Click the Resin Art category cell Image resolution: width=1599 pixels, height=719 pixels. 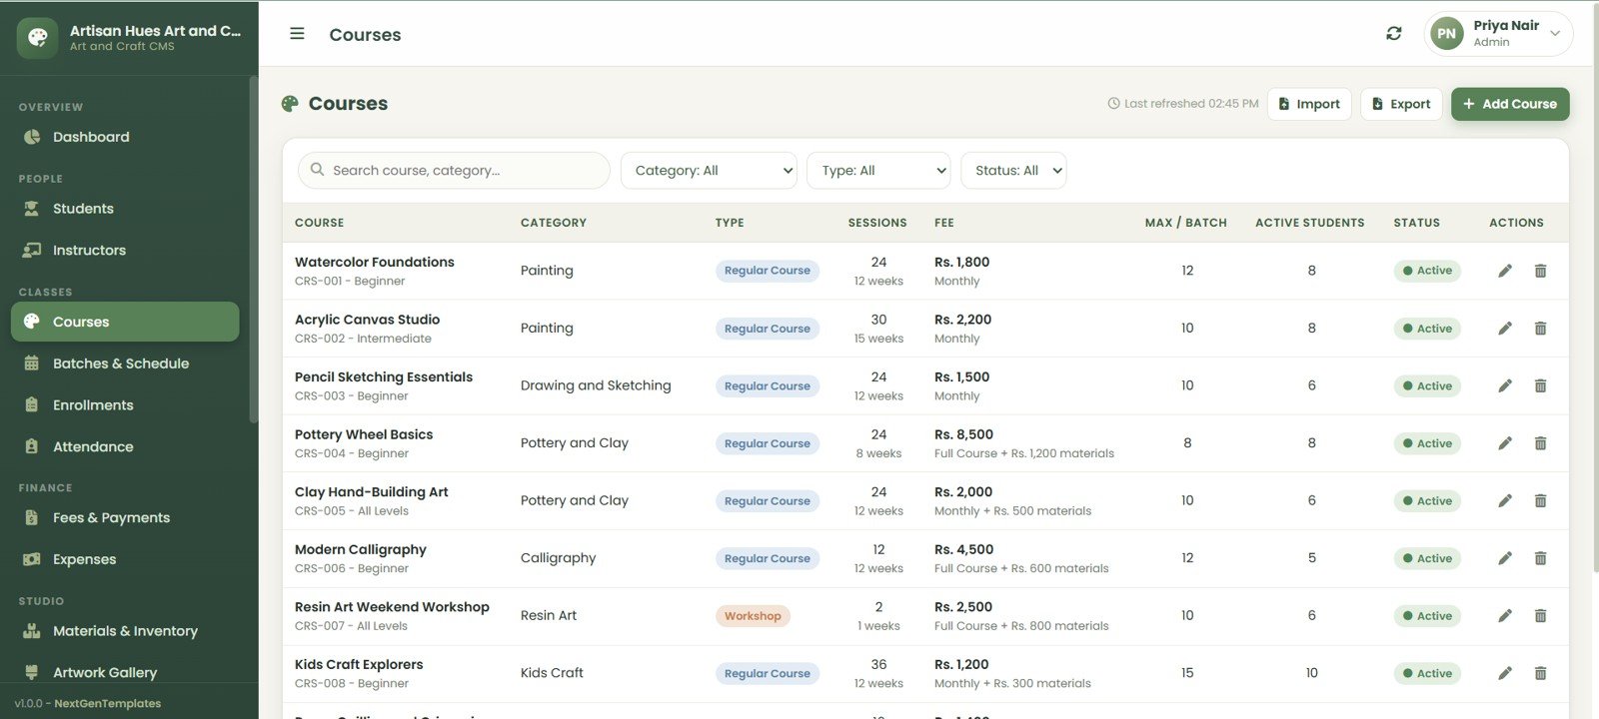549,616
